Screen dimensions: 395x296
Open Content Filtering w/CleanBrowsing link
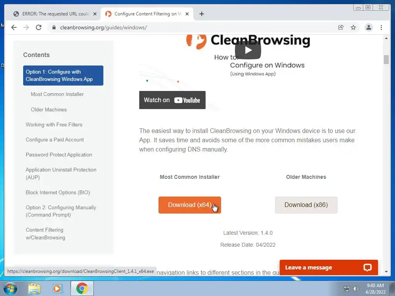point(46,234)
